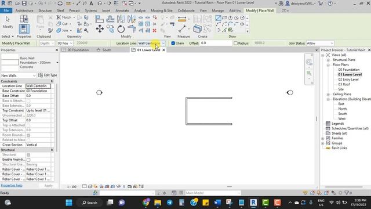Pick the Line draw tool

(x=218, y=18)
